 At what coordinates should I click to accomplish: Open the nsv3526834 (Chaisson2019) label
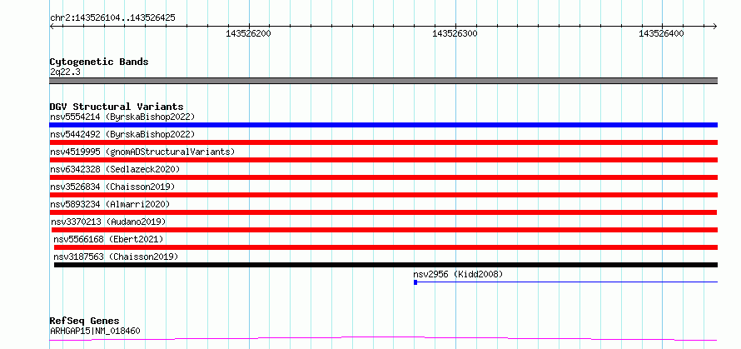pyautogui.click(x=112, y=187)
